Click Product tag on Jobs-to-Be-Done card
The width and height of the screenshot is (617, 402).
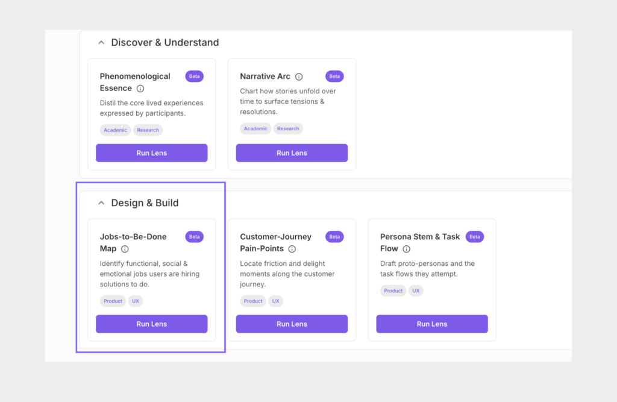113,301
